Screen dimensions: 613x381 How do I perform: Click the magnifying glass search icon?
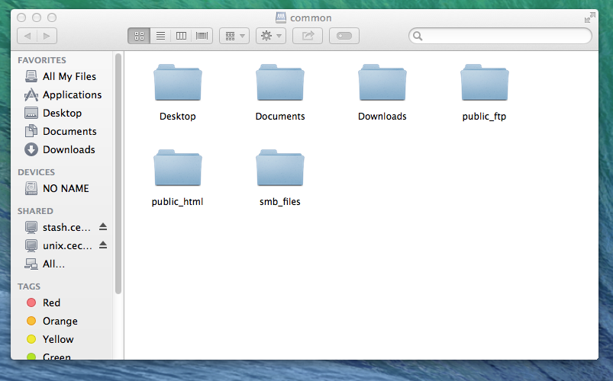(418, 36)
